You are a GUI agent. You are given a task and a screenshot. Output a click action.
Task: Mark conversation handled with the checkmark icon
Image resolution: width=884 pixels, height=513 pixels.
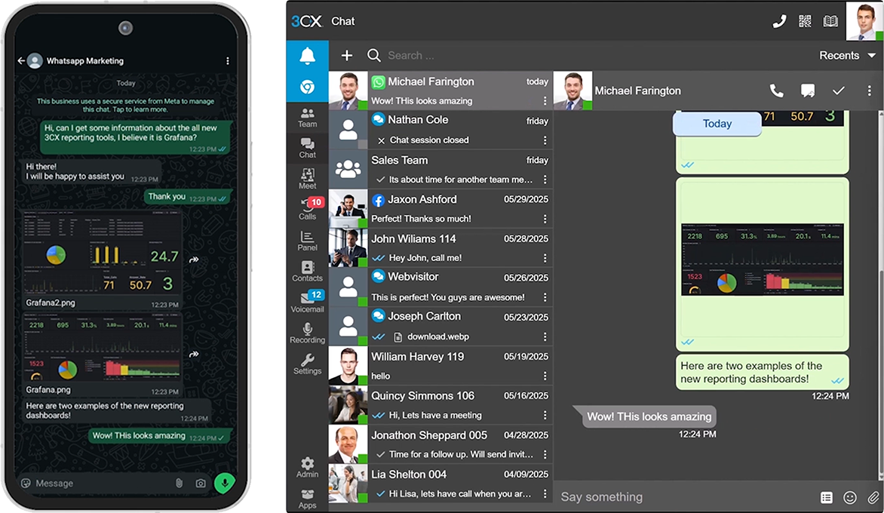point(838,90)
